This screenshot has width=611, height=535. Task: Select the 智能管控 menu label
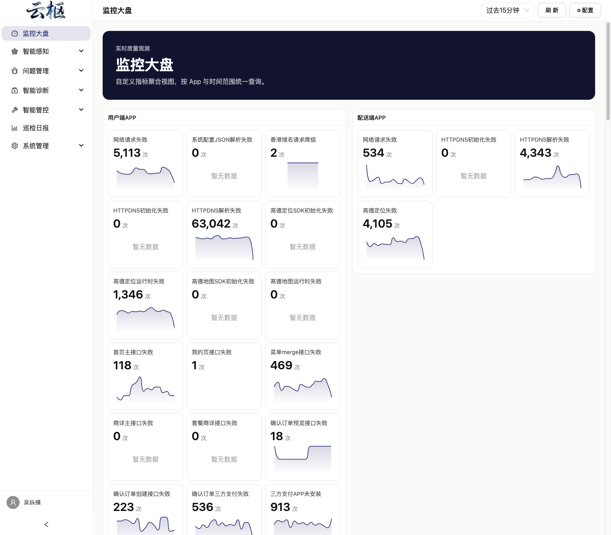click(36, 110)
